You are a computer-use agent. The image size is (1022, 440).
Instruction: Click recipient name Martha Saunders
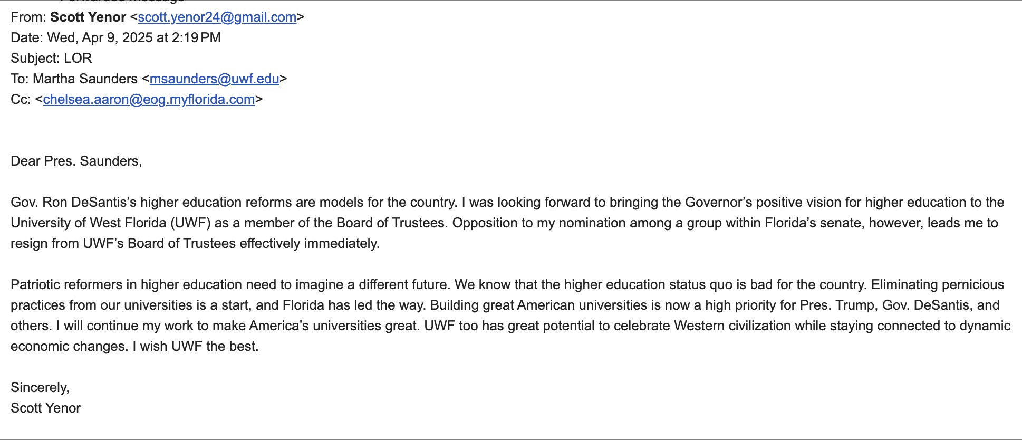tap(85, 79)
